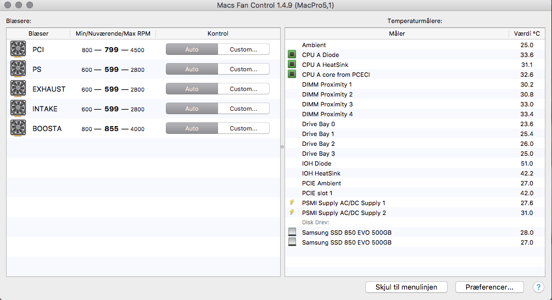Click the BOOSTA current RPM value 855
The height and width of the screenshot is (300, 552).
(111, 128)
